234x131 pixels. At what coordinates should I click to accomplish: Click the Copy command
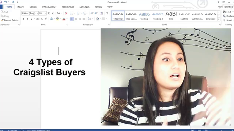(x=5, y=16)
